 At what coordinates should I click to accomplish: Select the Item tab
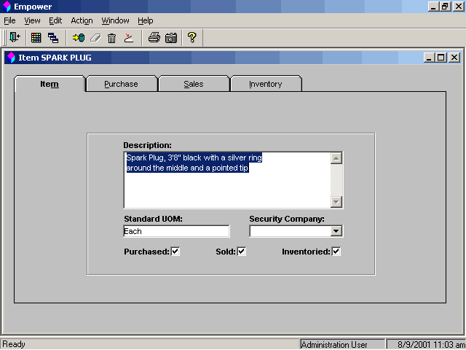coord(50,84)
